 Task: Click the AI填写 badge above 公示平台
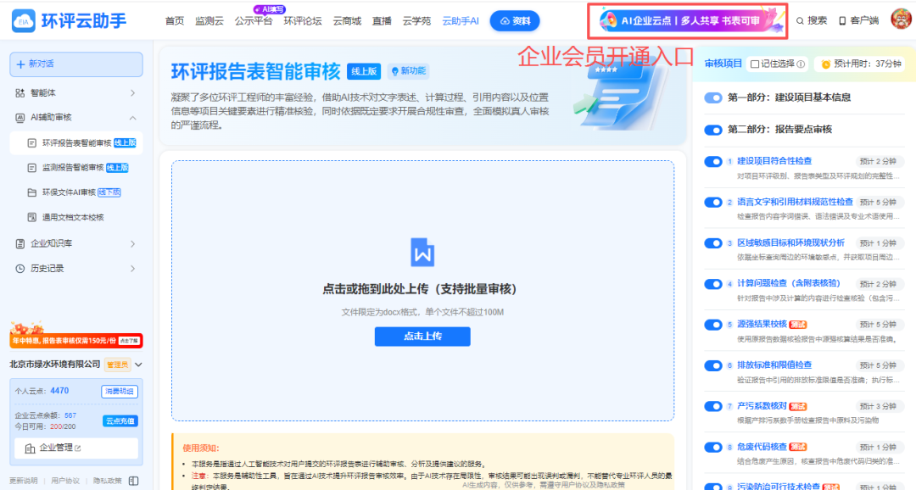[270, 9]
